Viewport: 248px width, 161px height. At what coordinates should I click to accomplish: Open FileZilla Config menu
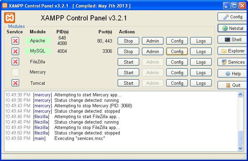177,62
